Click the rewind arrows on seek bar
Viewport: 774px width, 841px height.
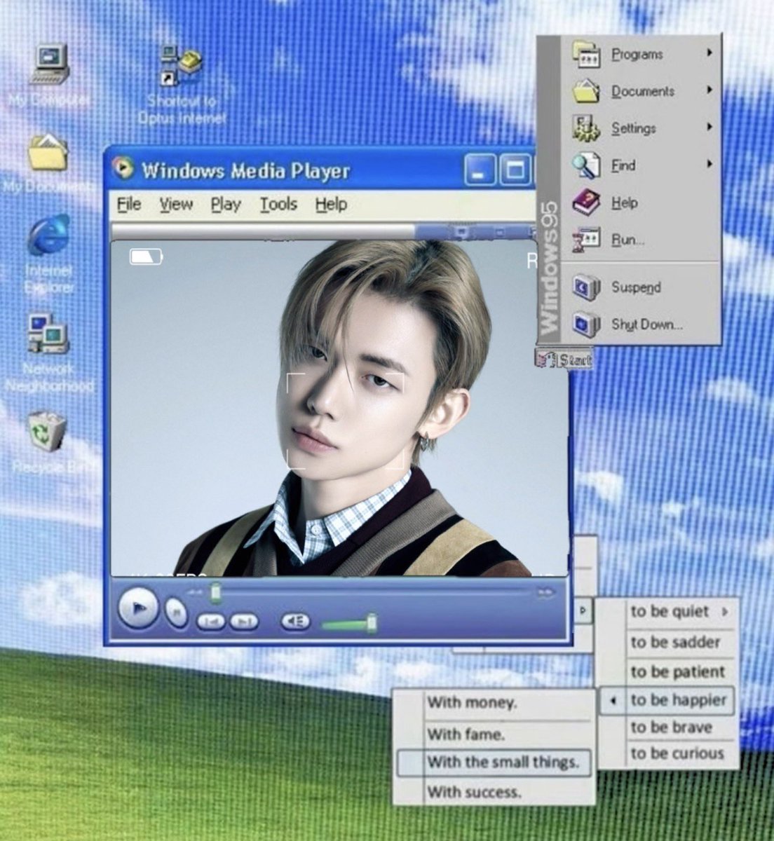(x=196, y=593)
